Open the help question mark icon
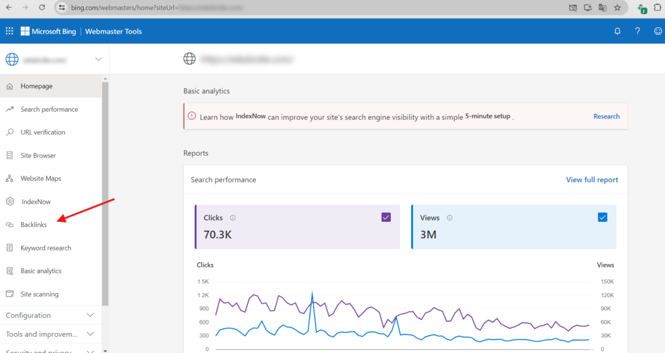 coord(638,31)
